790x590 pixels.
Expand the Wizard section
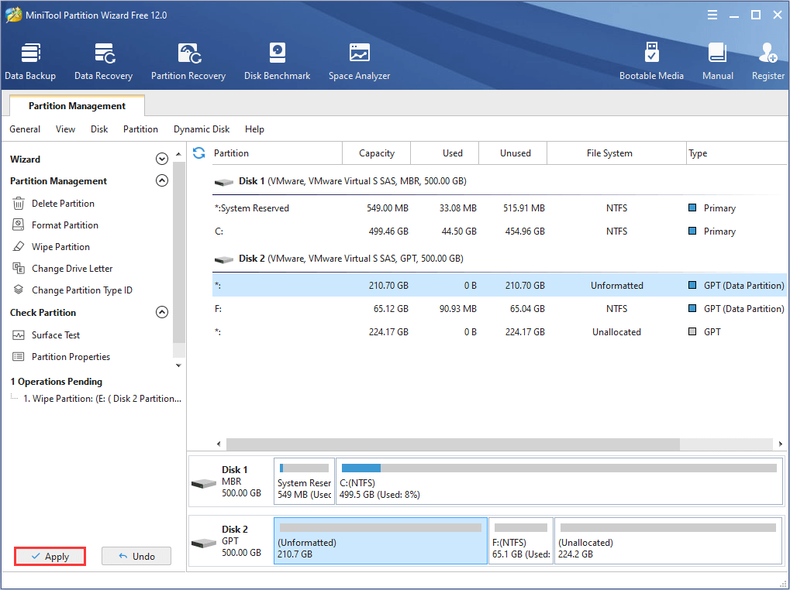tap(162, 159)
